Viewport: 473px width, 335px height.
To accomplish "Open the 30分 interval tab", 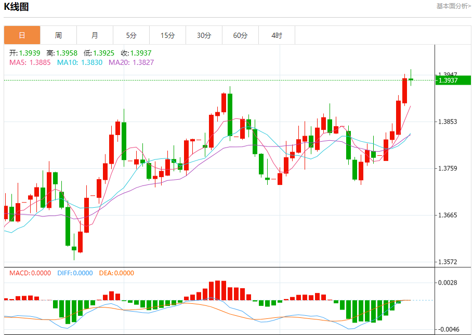I will [x=204, y=35].
